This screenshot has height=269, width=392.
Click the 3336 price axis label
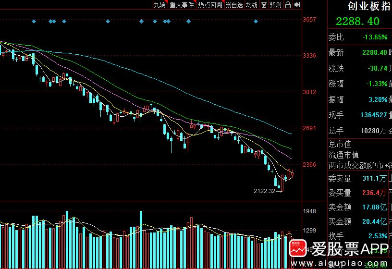pos(309,56)
